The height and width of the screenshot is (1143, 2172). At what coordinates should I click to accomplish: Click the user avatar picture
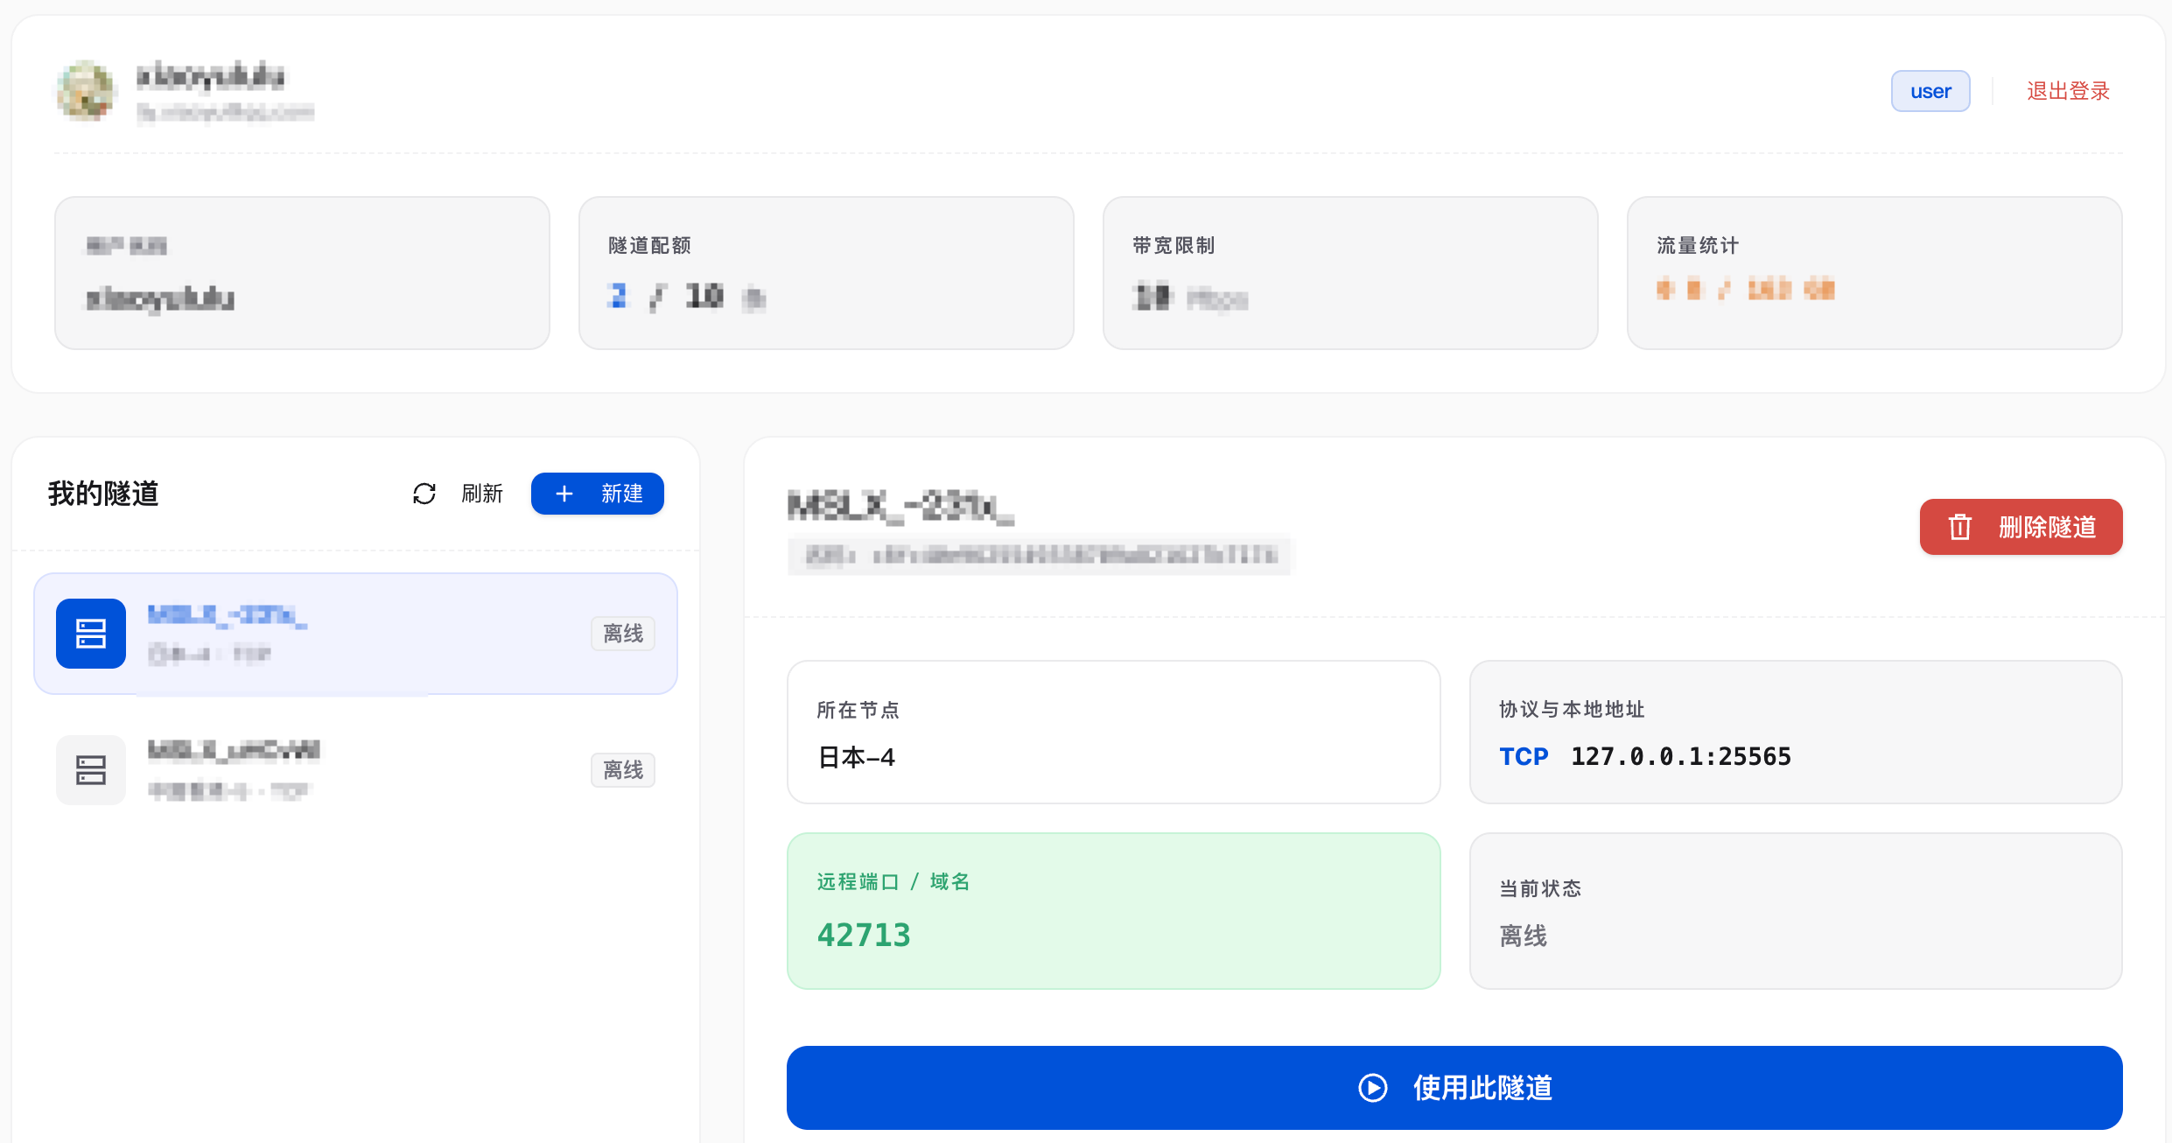pos(85,90)
